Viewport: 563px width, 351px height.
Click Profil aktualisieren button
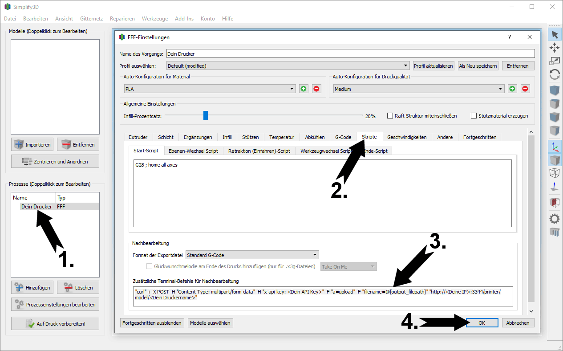click(433, 65)
